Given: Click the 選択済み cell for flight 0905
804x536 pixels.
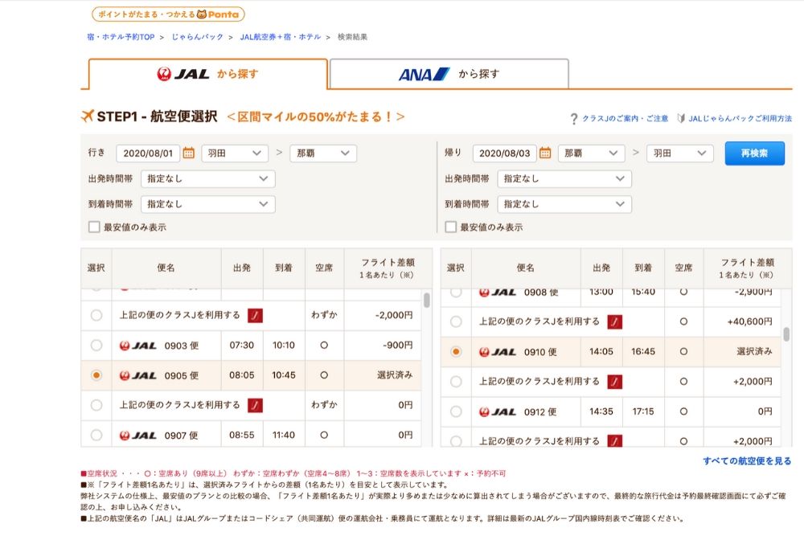Looking at the screenshot, I should [x=383, y=375].
